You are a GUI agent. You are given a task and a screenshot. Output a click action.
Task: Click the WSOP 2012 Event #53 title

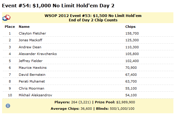pos(93,16)
